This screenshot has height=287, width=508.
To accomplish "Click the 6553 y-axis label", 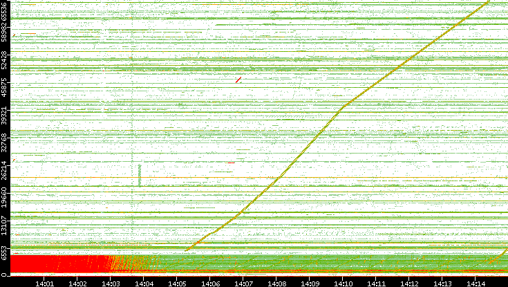I will (x=5, y=252).
